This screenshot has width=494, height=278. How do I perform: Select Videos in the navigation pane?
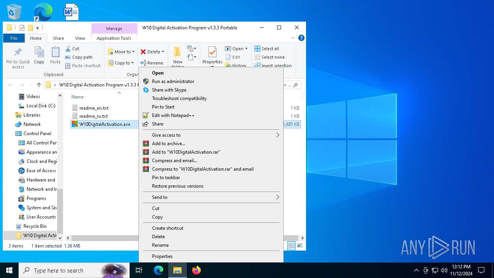tap(33, 97)
